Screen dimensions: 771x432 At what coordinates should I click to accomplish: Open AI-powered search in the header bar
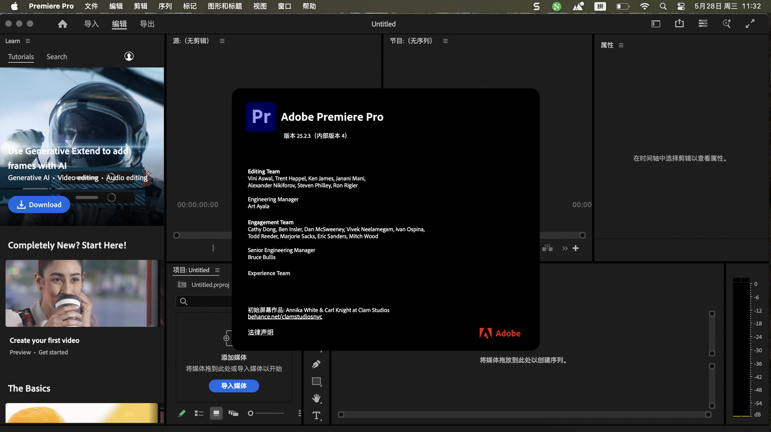(726, 24)
